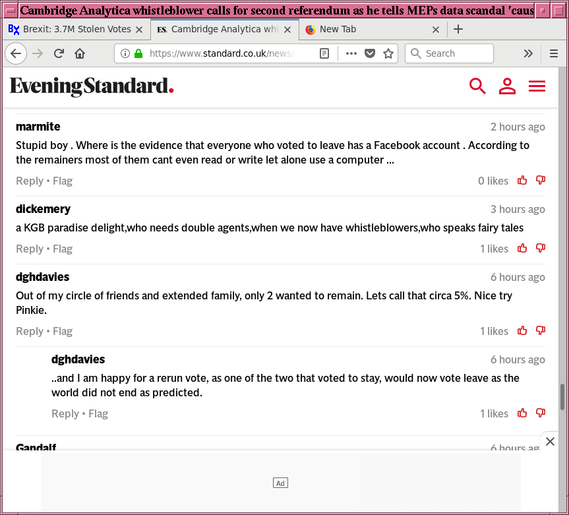Dismiss the bottom ad banner
This screenshot has height=515, width=569.
550,441
